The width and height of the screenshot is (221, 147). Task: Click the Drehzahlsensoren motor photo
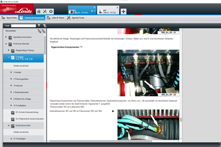[148, 125]
